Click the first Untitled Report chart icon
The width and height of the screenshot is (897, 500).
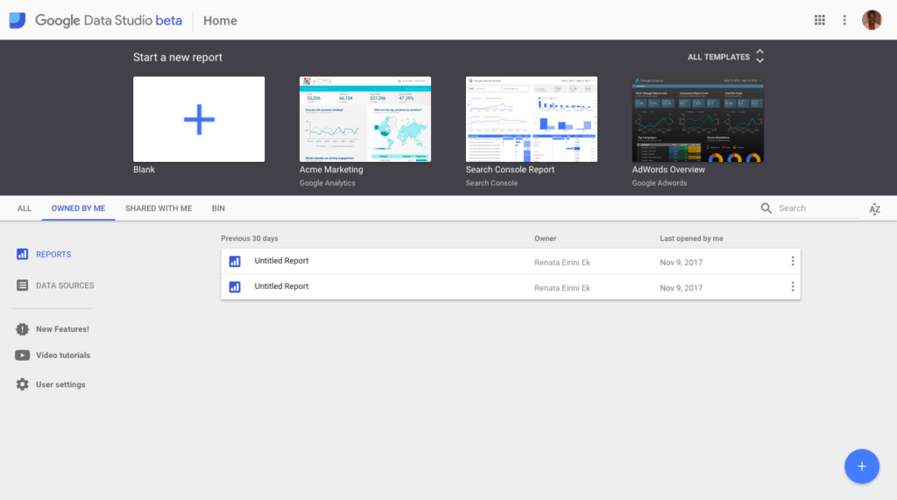tap(235, 262)
